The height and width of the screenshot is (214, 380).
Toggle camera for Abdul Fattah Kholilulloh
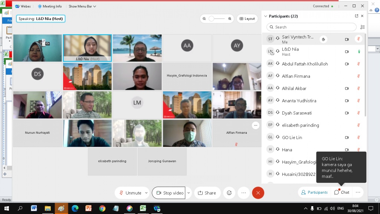pyautogui.click(x=347, y=64)
